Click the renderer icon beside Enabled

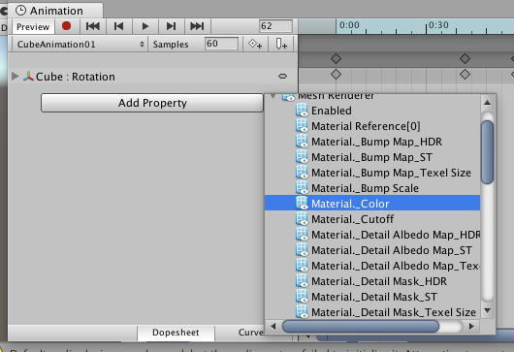point(302,111)
